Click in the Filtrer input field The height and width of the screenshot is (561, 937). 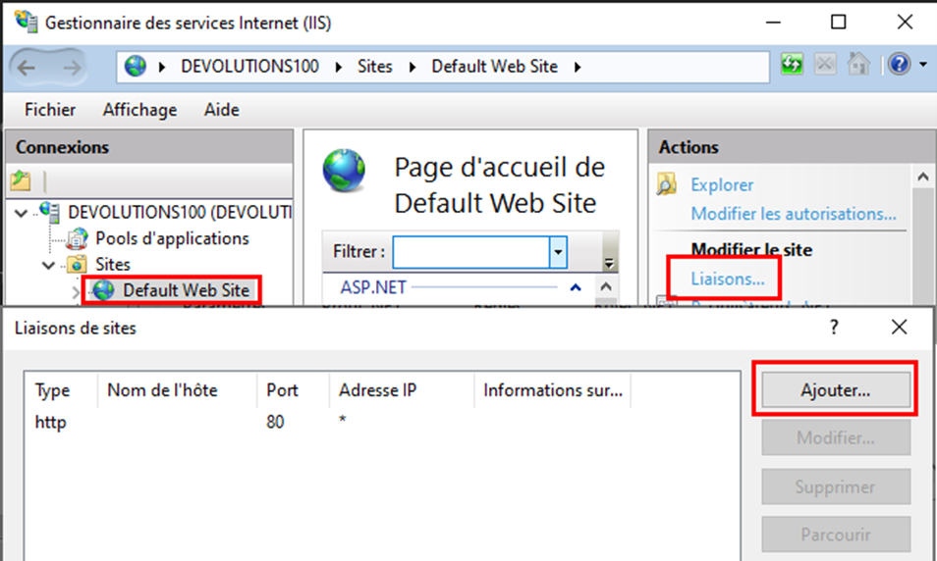coord(470,252)
